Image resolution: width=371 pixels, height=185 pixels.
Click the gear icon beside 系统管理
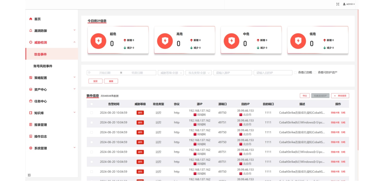31,148
